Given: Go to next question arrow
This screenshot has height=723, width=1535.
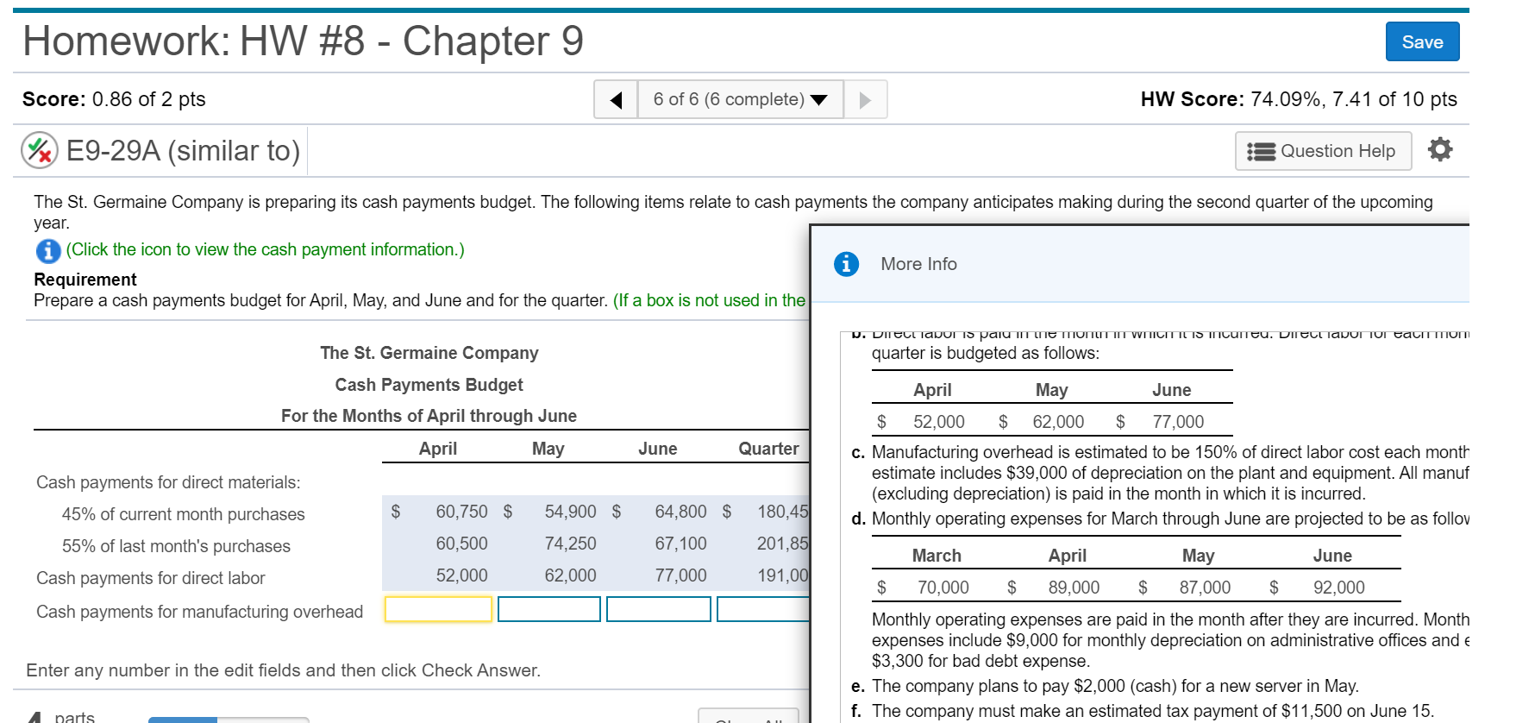Looking at the screenshot, I should tap(865, 99).
